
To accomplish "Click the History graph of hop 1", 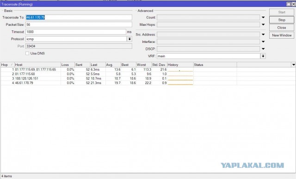I will coord(180,70).
